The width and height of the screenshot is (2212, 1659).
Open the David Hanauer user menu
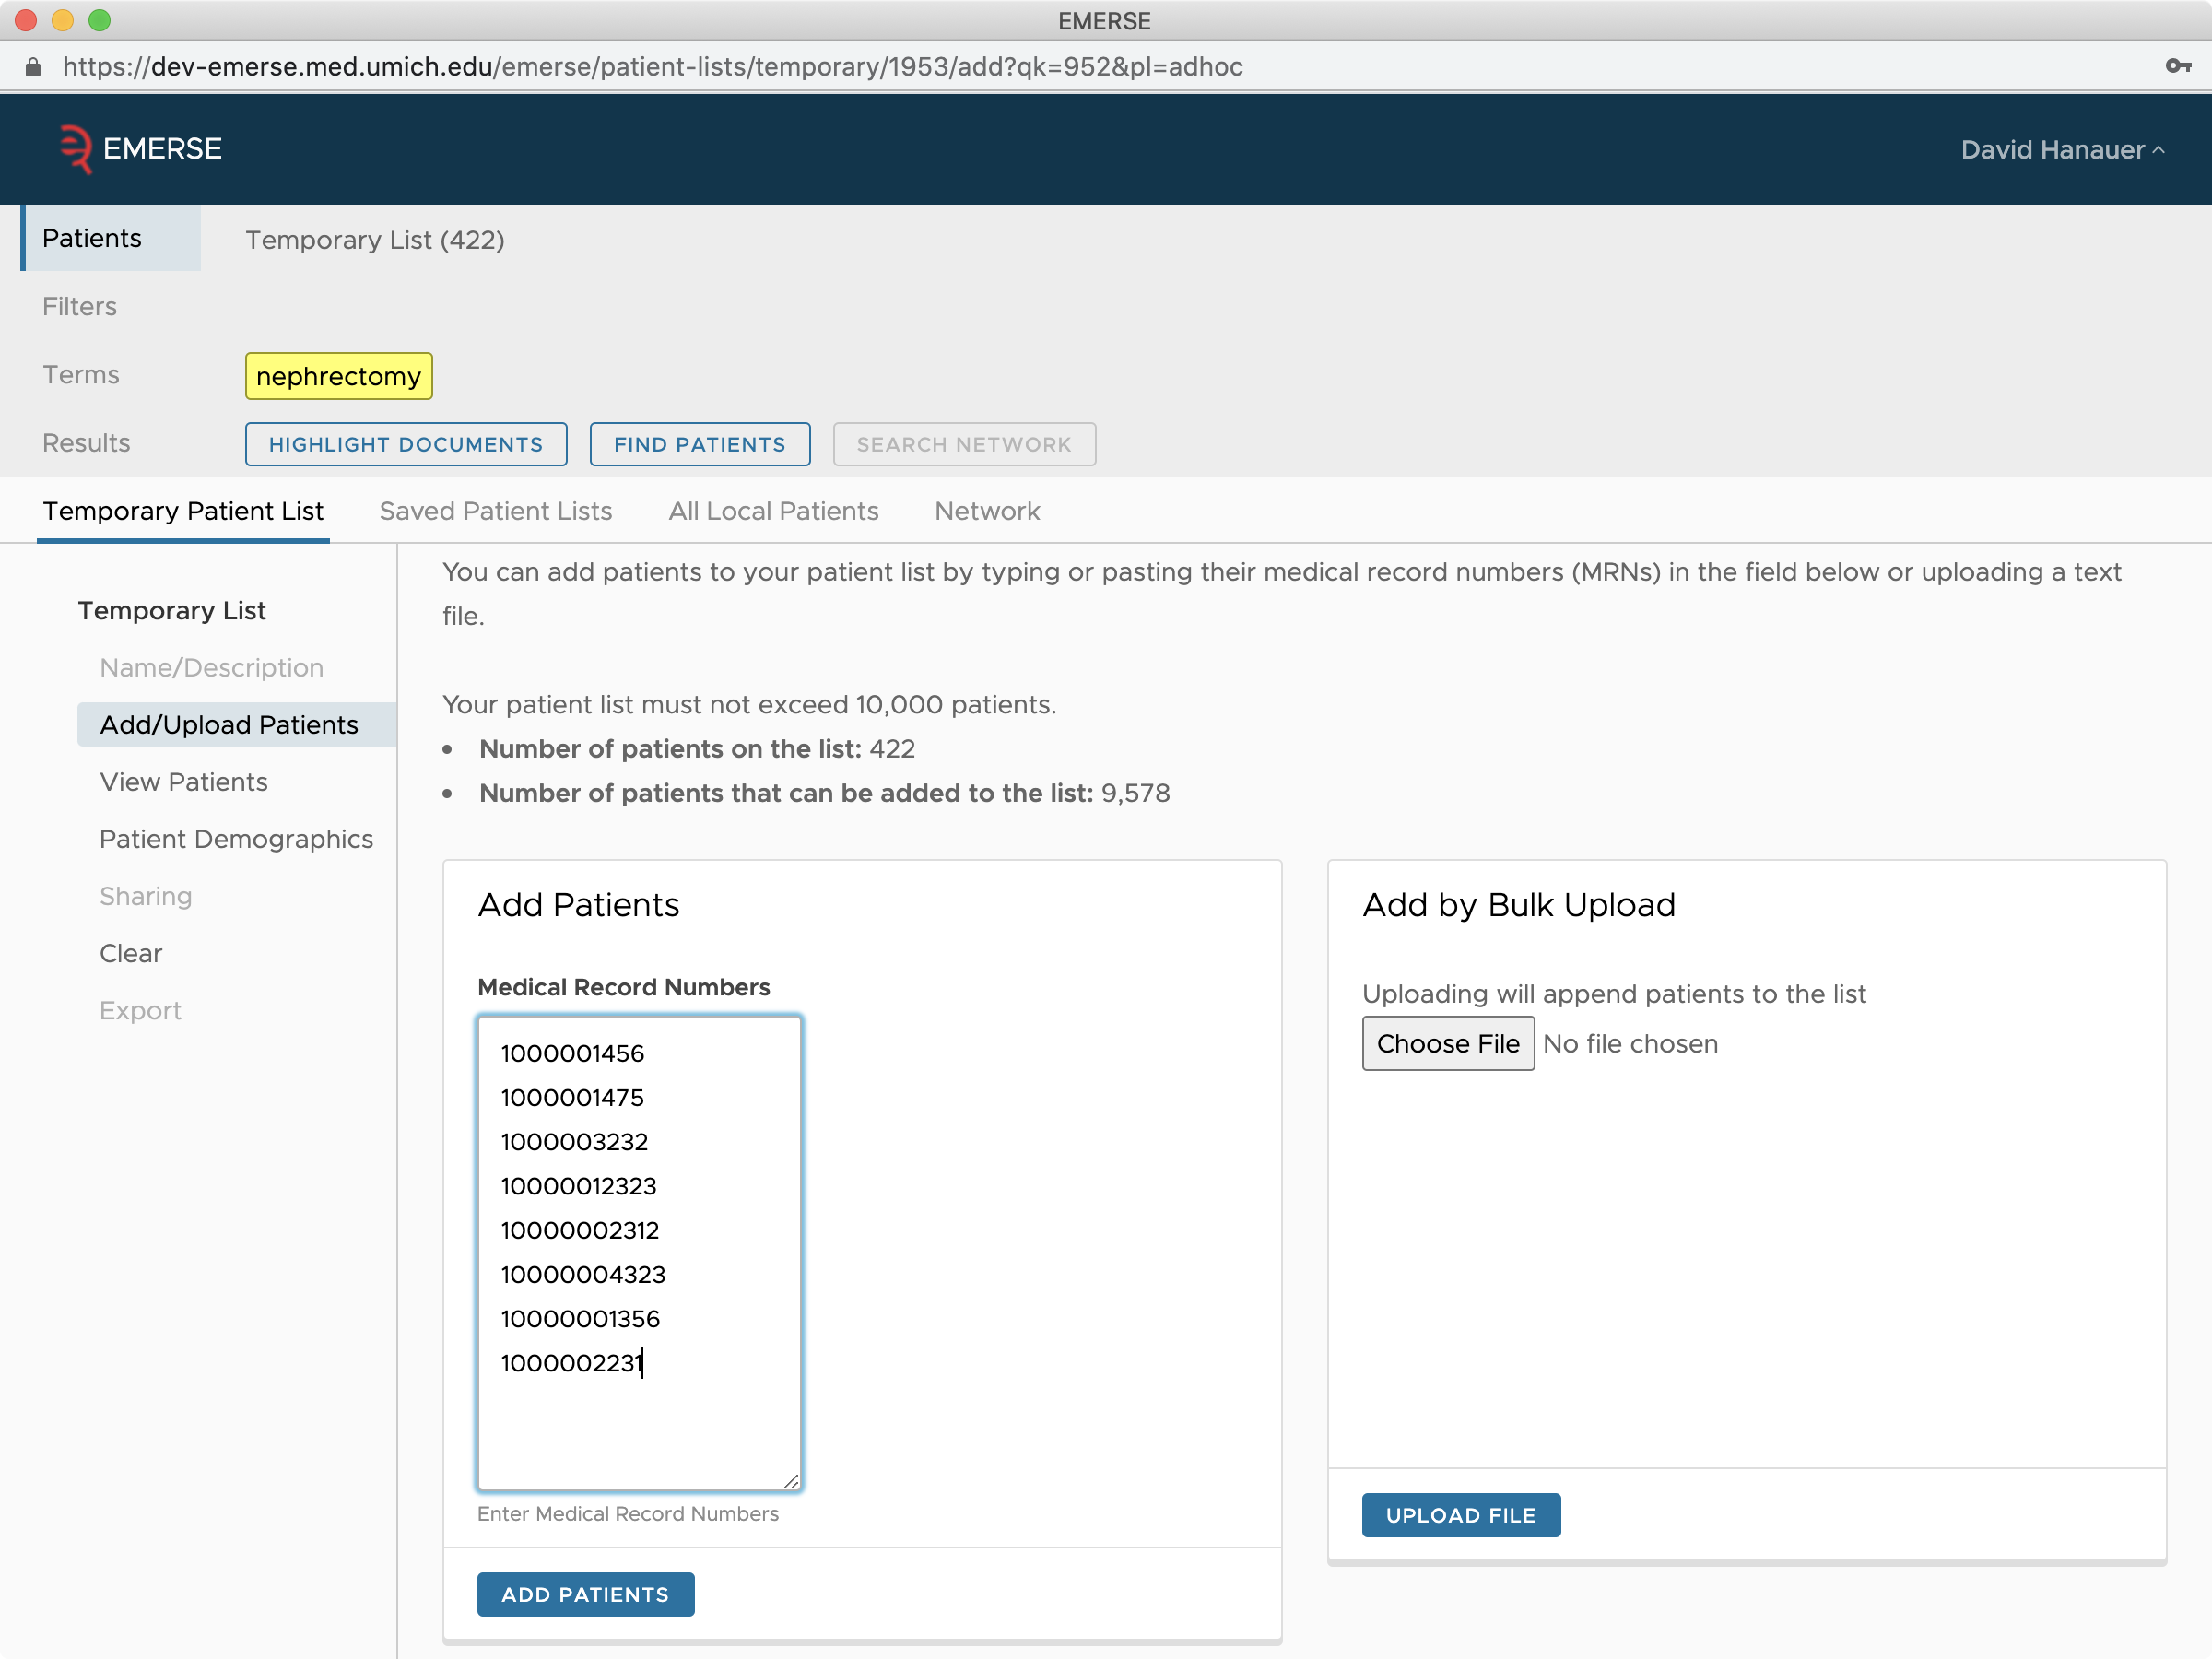2062,149
